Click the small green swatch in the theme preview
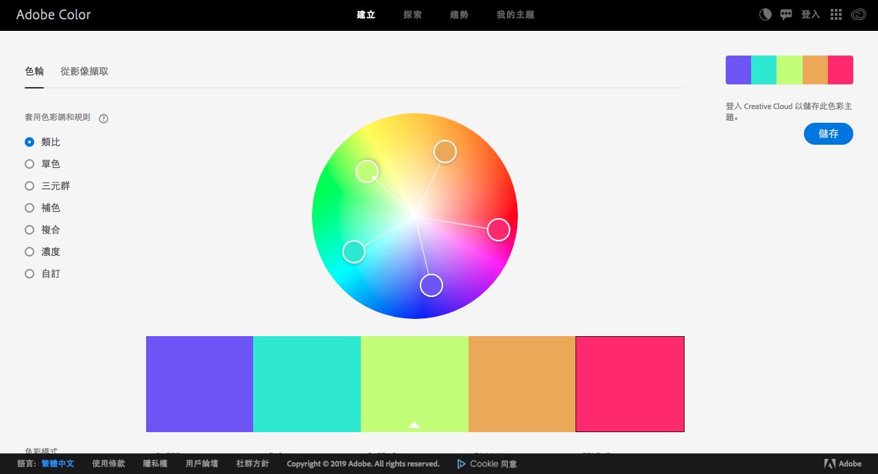This screenshot has height=474, width=878. coord(790,70)
